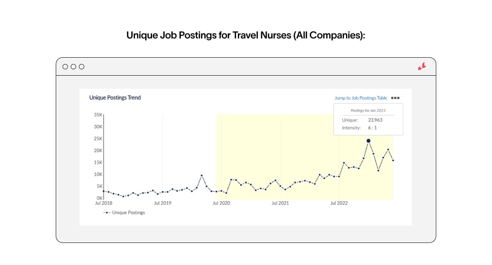Click the third window control circle
The width and height of the screenshot is (492, 265).
tap(82, 67)
